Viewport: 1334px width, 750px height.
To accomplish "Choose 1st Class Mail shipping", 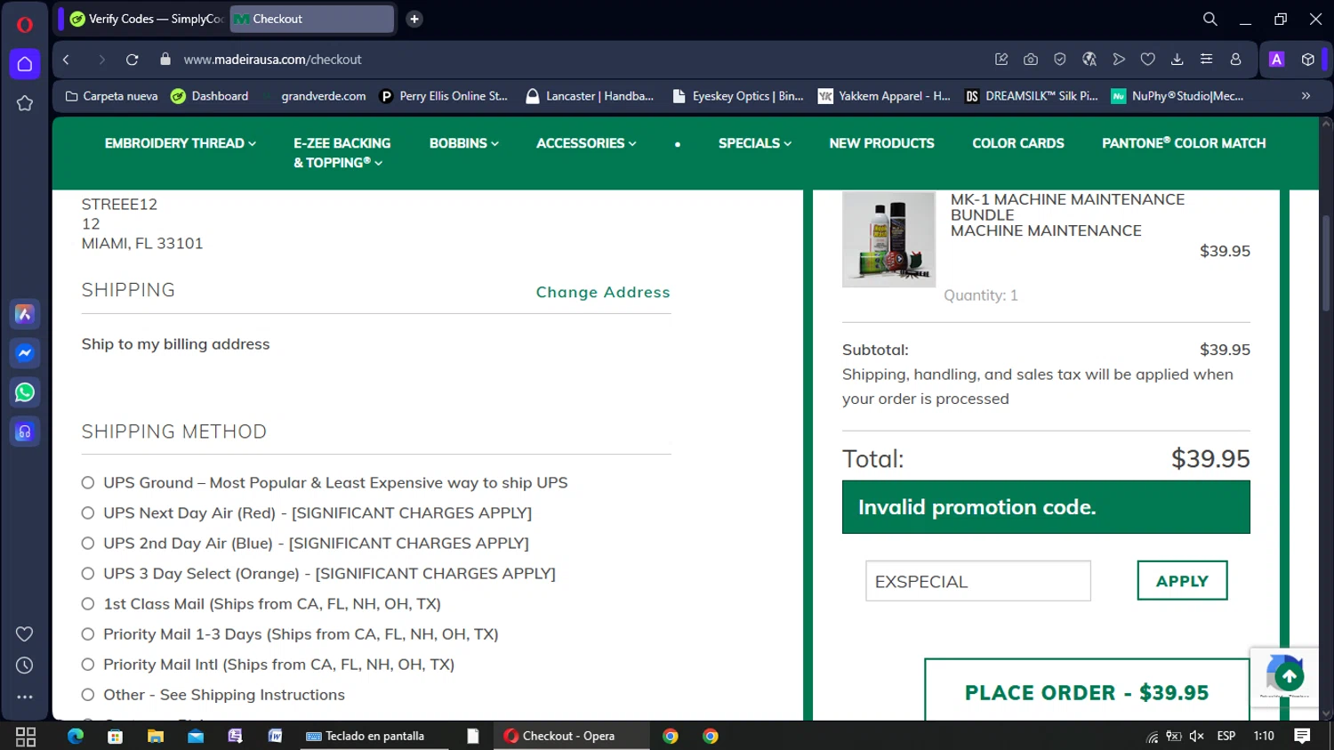I will tap(88, 604).
